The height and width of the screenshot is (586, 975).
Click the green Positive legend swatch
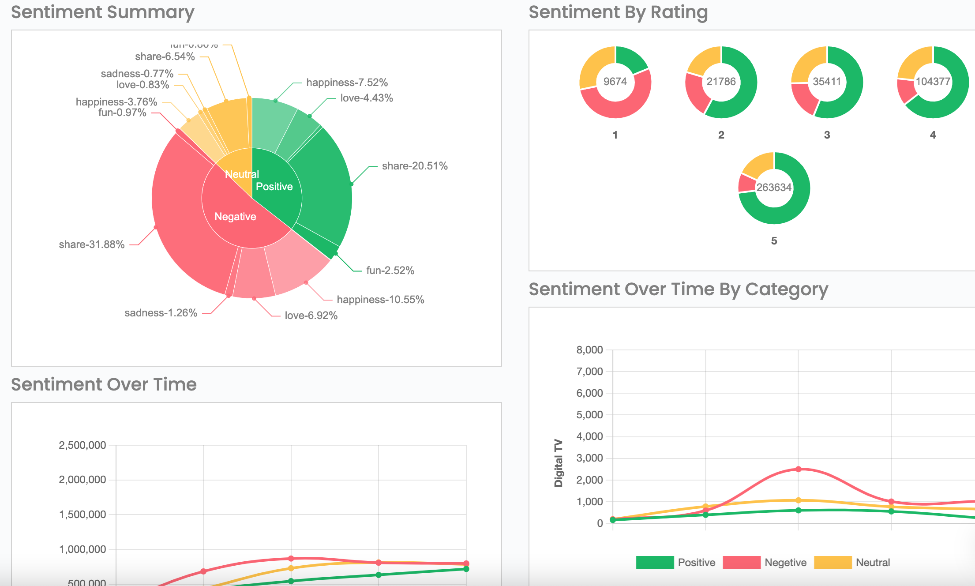coord(655,563)
